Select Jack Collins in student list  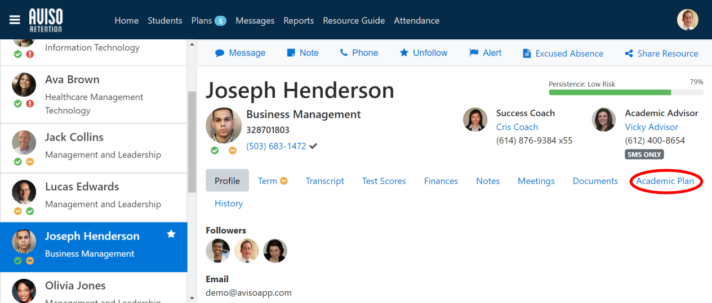click(x=94, y=148)
